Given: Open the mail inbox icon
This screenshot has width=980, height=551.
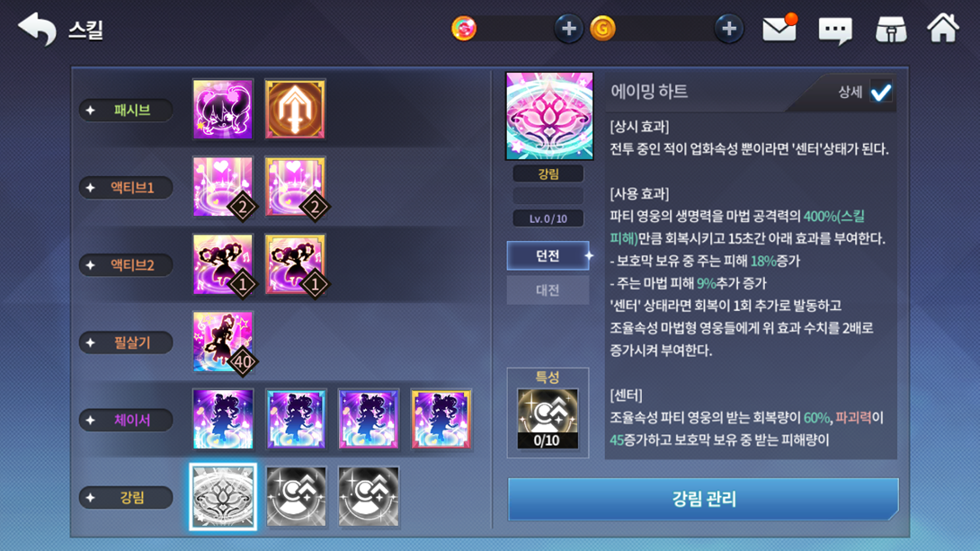Looking at the screenshot, I should click(x=780, y=29).
